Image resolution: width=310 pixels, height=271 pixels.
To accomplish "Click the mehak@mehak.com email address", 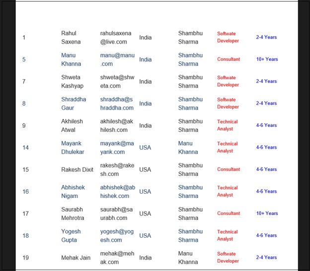I will (117, 257).
